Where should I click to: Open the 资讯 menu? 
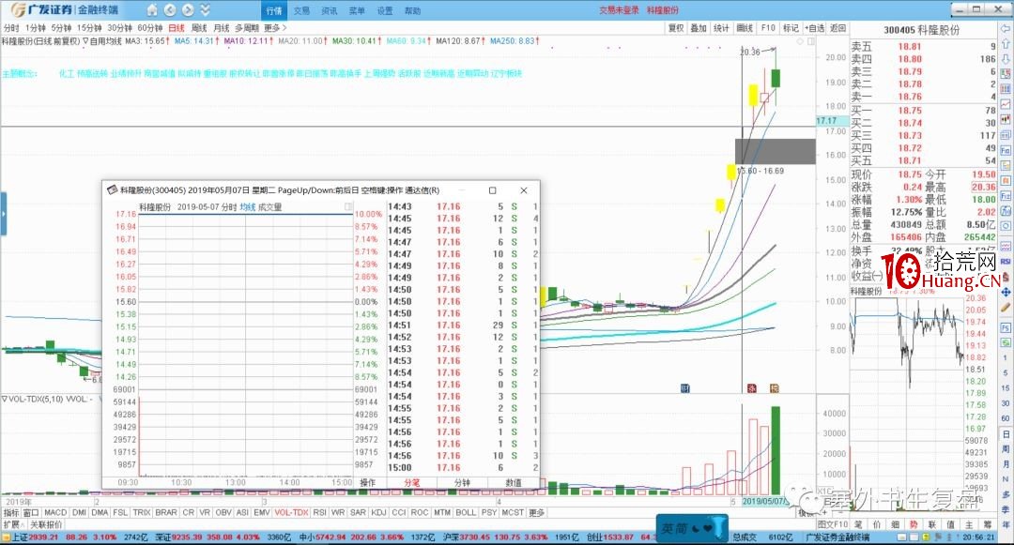[330, 10]
